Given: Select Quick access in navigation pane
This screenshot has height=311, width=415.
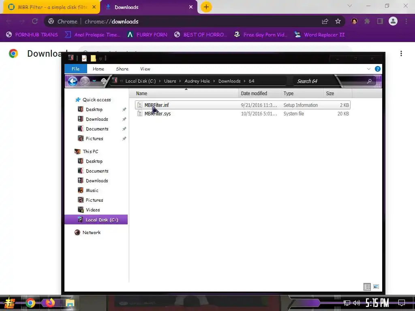Looking at the screenshot, I should (96, 100).
